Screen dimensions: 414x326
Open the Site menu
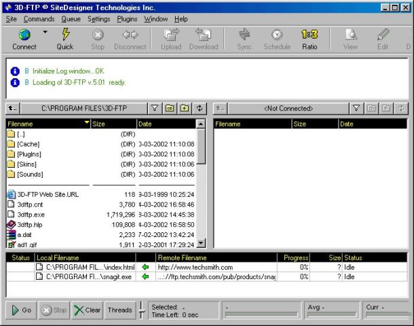tap(11, 19)
